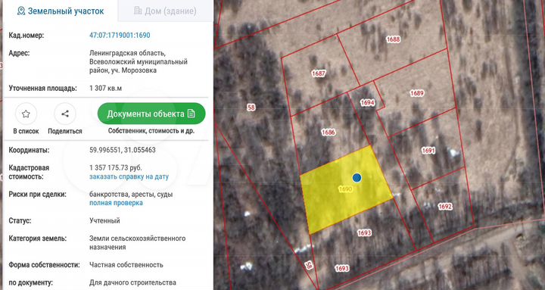Select parcel label 1689 on the map
The width and height of the screenshot is (545, 290).
pyautogui.click(x=416, y=93)
